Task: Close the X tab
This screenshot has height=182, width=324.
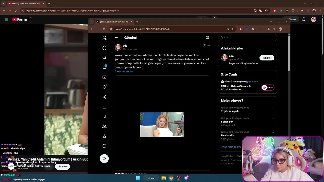Action: [x=131, y=22]
